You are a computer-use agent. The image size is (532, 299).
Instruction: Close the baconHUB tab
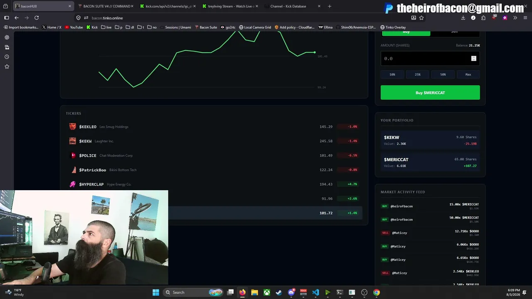[69, 6]
